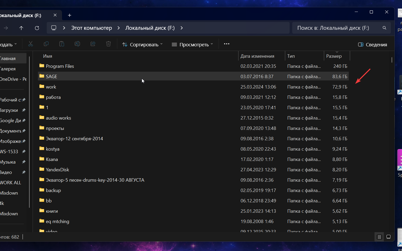
Task: Expand chevron after Локальный диск (F:) breadcrumb
Action: [x=182, y=28]
